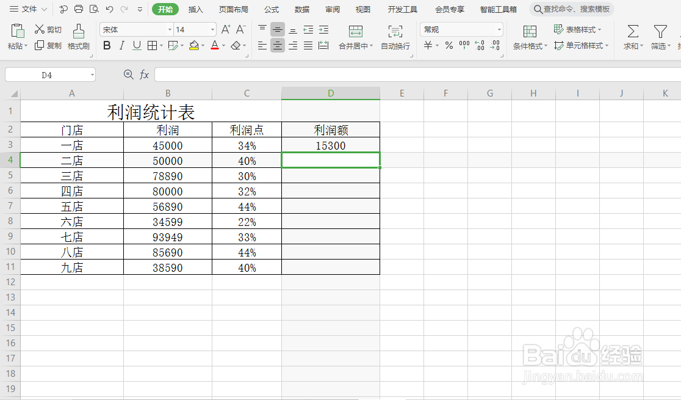Expand the quick access toolbar customize arrow
The image size is (681, 400).
point(140,9)
